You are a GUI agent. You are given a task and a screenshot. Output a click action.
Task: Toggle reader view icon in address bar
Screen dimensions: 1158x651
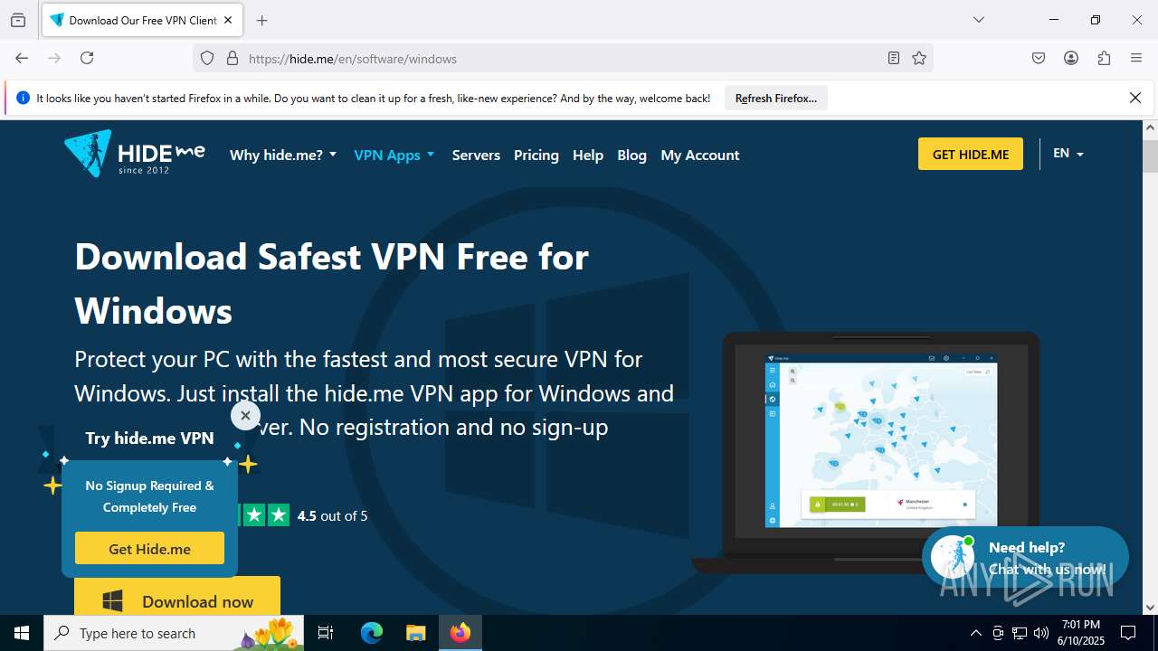pos(894,58)
